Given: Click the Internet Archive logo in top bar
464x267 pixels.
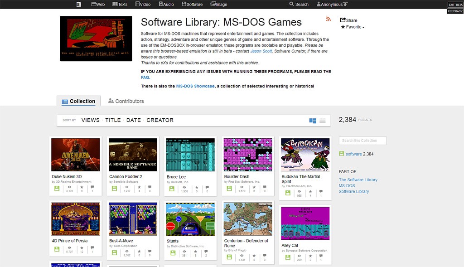Looking at the screenshot, I should pos(78,4).
